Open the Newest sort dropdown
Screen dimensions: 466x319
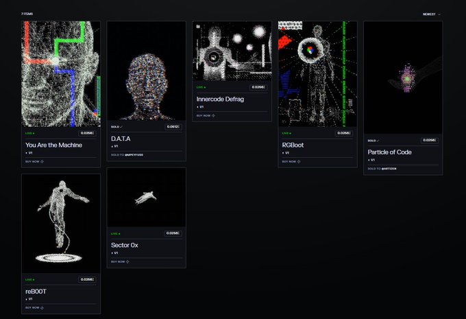point(432,14)
